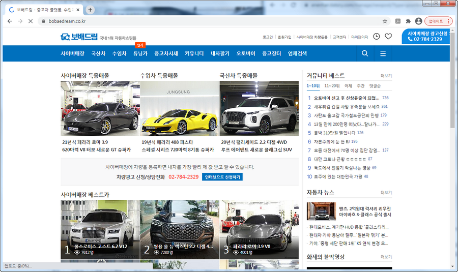This screenshot has height=272, width=458.
Task: Open the rank 3 페라리 로마 3.9 V8 thumbnail
Action: 259,229
